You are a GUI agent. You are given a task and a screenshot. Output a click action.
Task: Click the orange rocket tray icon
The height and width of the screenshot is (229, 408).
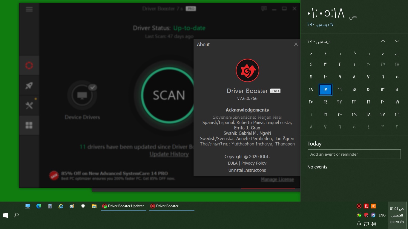373,206
